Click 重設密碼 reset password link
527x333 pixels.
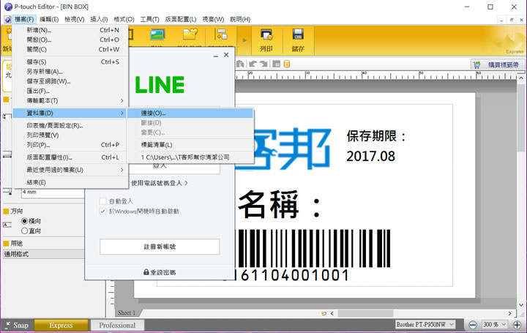(160, 272)
